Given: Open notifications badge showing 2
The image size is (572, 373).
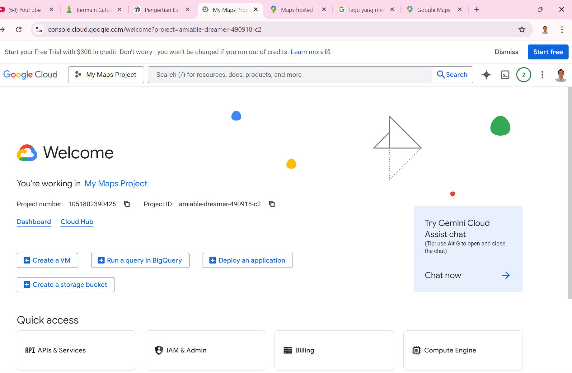Looking at the screenshot, I should (x=523, y=75).
